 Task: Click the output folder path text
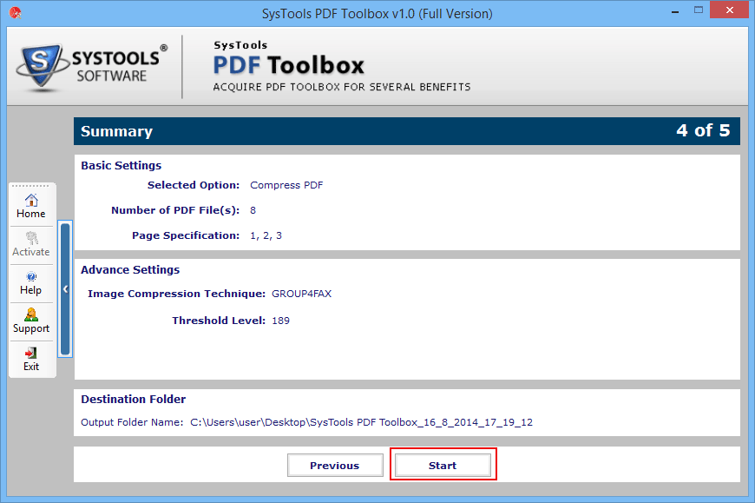pyautogui.click(x=362, y=422)
